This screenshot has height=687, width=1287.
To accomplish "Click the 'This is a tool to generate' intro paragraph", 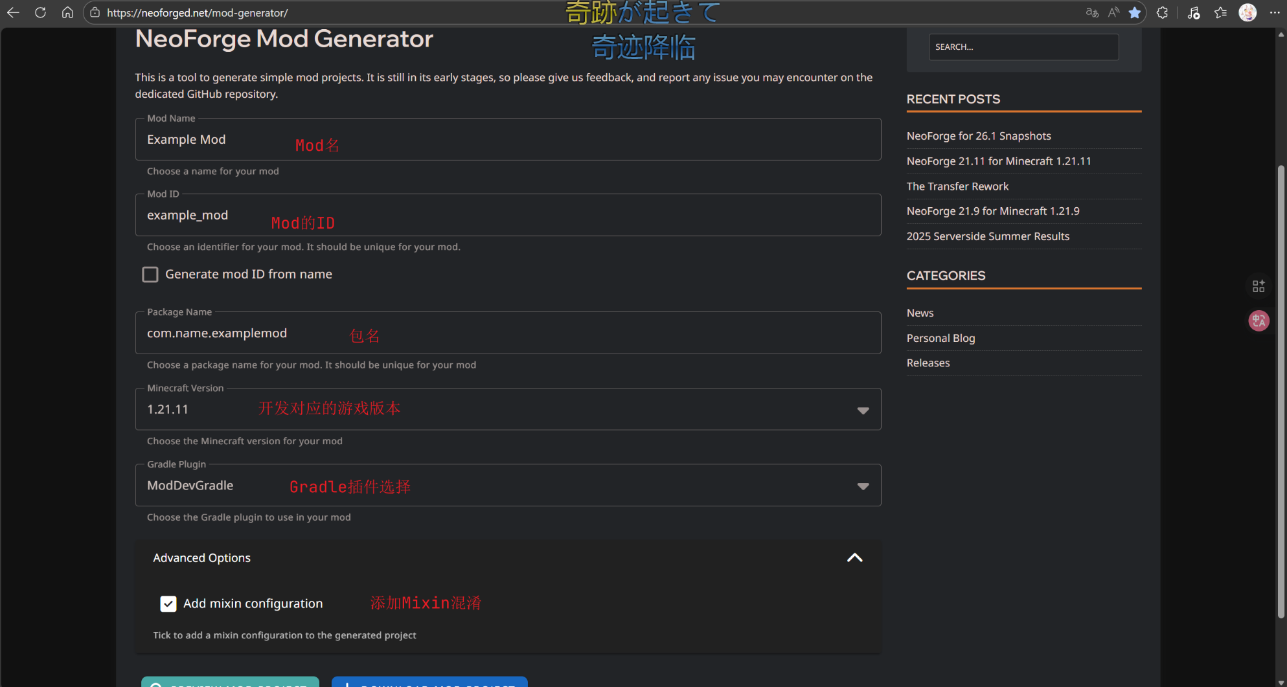I will coord(504,85).
